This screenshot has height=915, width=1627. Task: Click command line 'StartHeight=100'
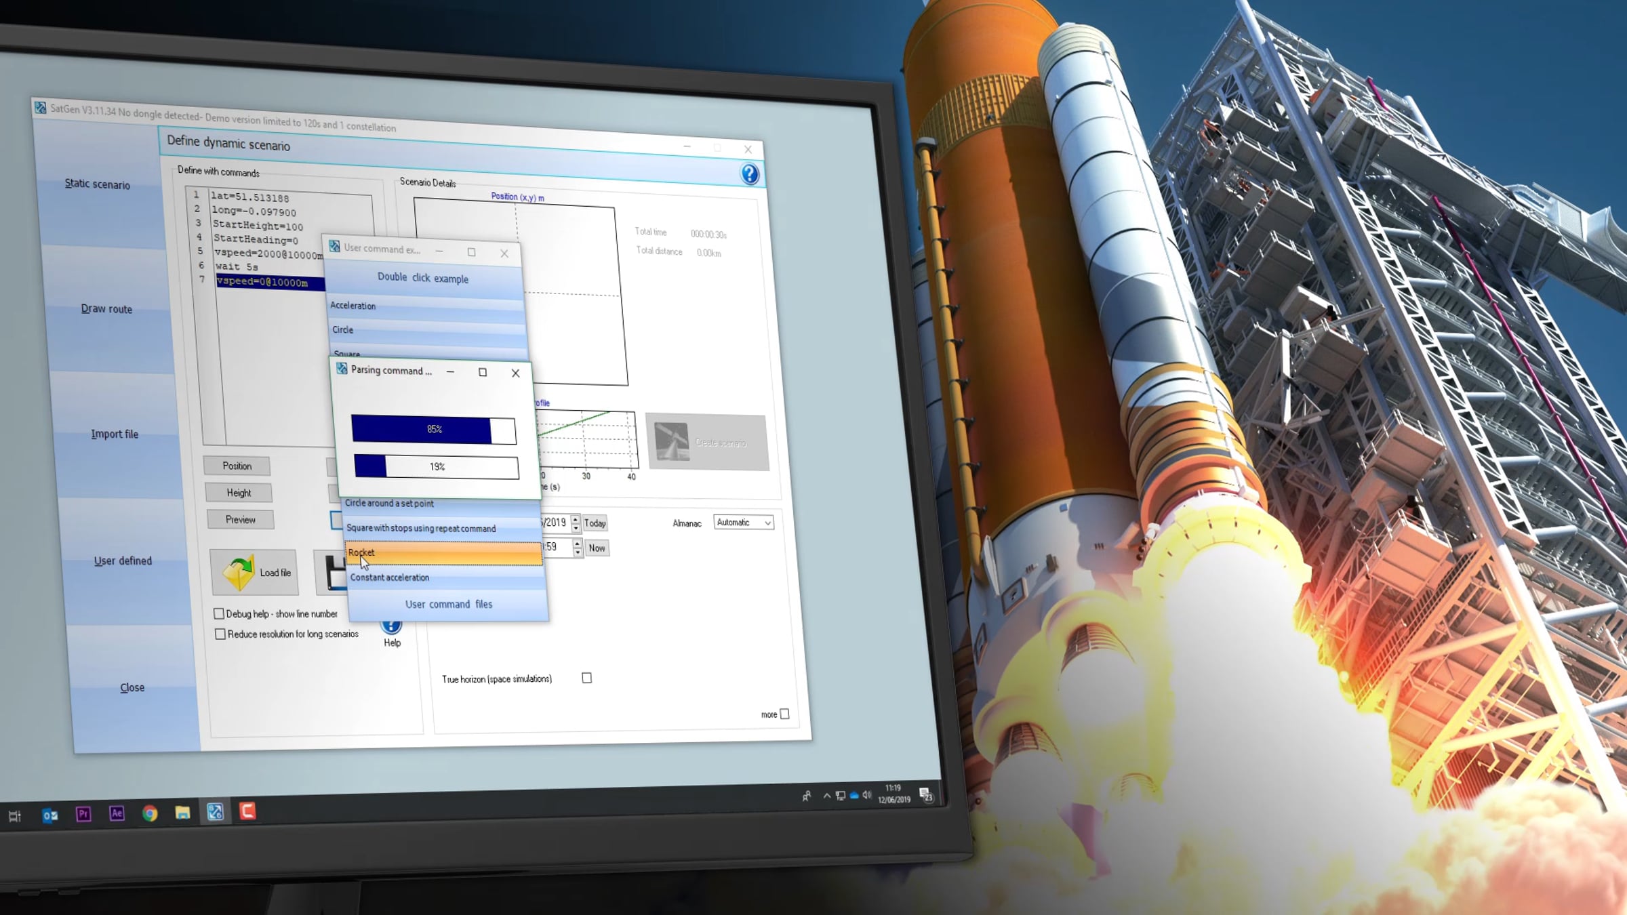tap(258, 226)
